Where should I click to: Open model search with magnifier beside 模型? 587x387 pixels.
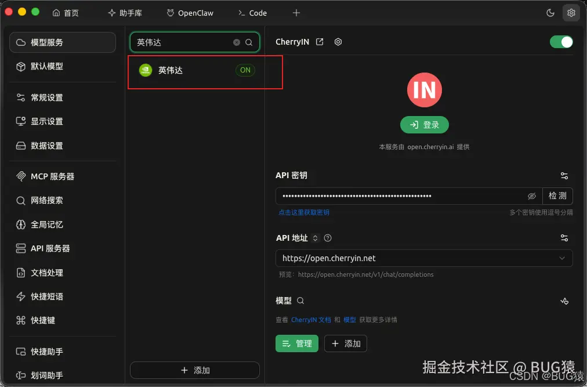point(301,301)
